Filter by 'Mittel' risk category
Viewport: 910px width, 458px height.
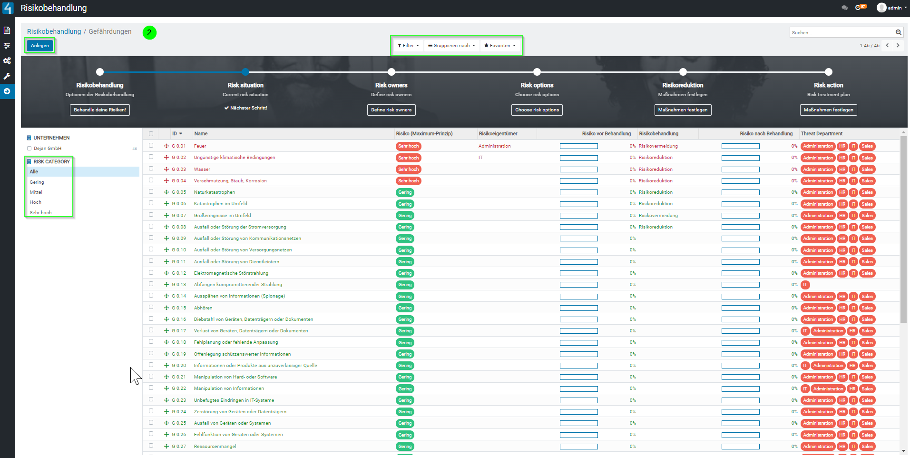36,192
